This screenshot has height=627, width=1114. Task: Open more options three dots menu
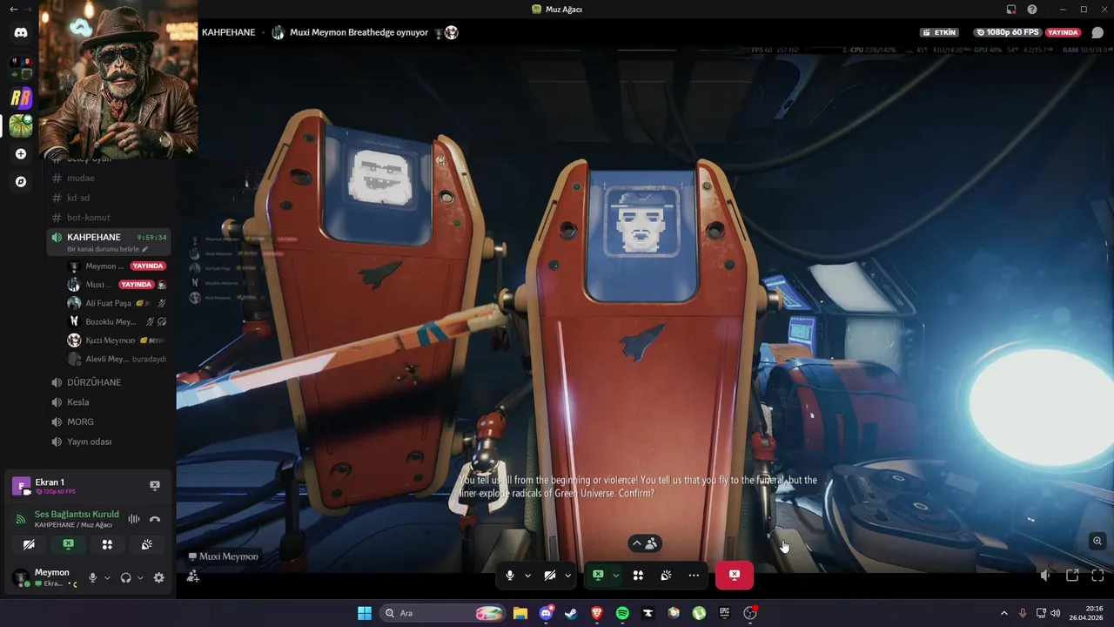click(x=694, y=576)
